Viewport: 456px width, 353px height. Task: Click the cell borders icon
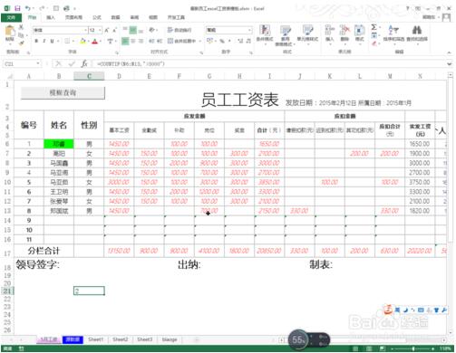[x=67, y=41]
